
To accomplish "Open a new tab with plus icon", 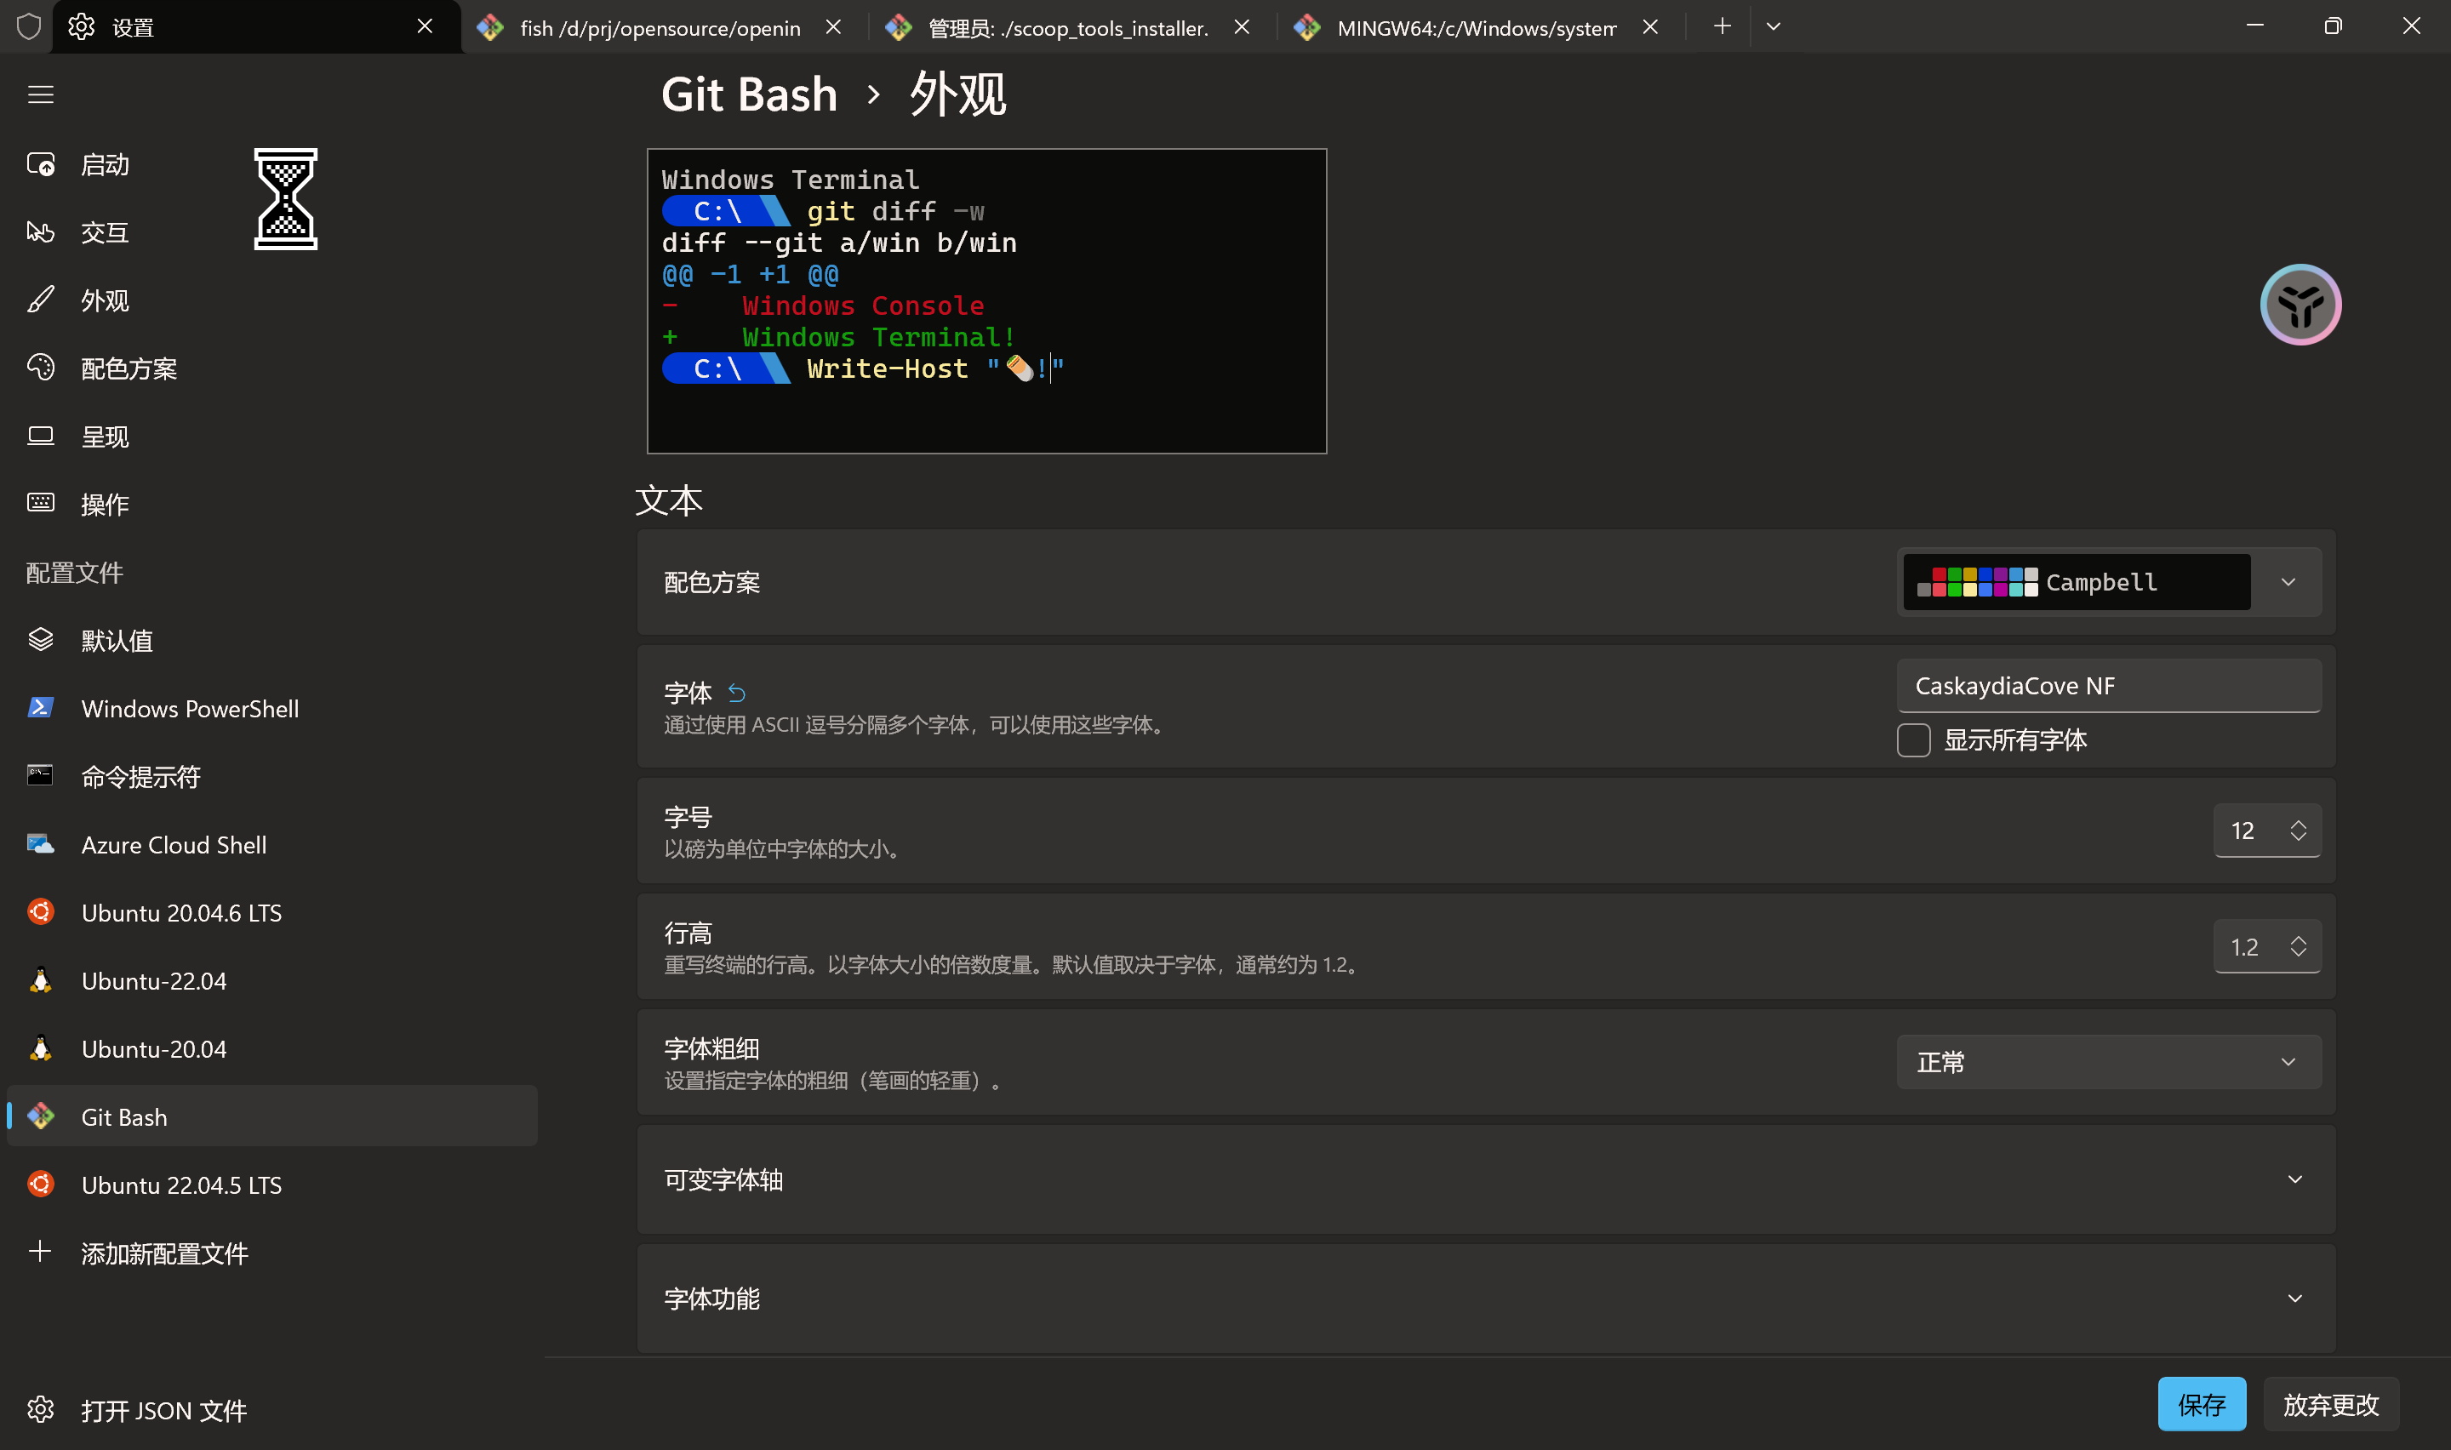I will point(1723,26).
